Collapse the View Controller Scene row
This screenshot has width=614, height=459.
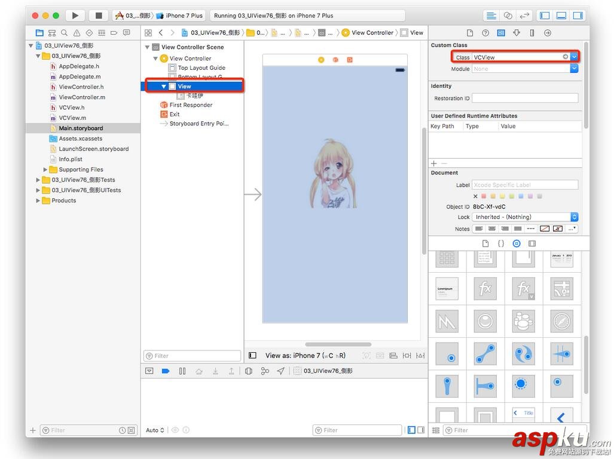(147, 47)
